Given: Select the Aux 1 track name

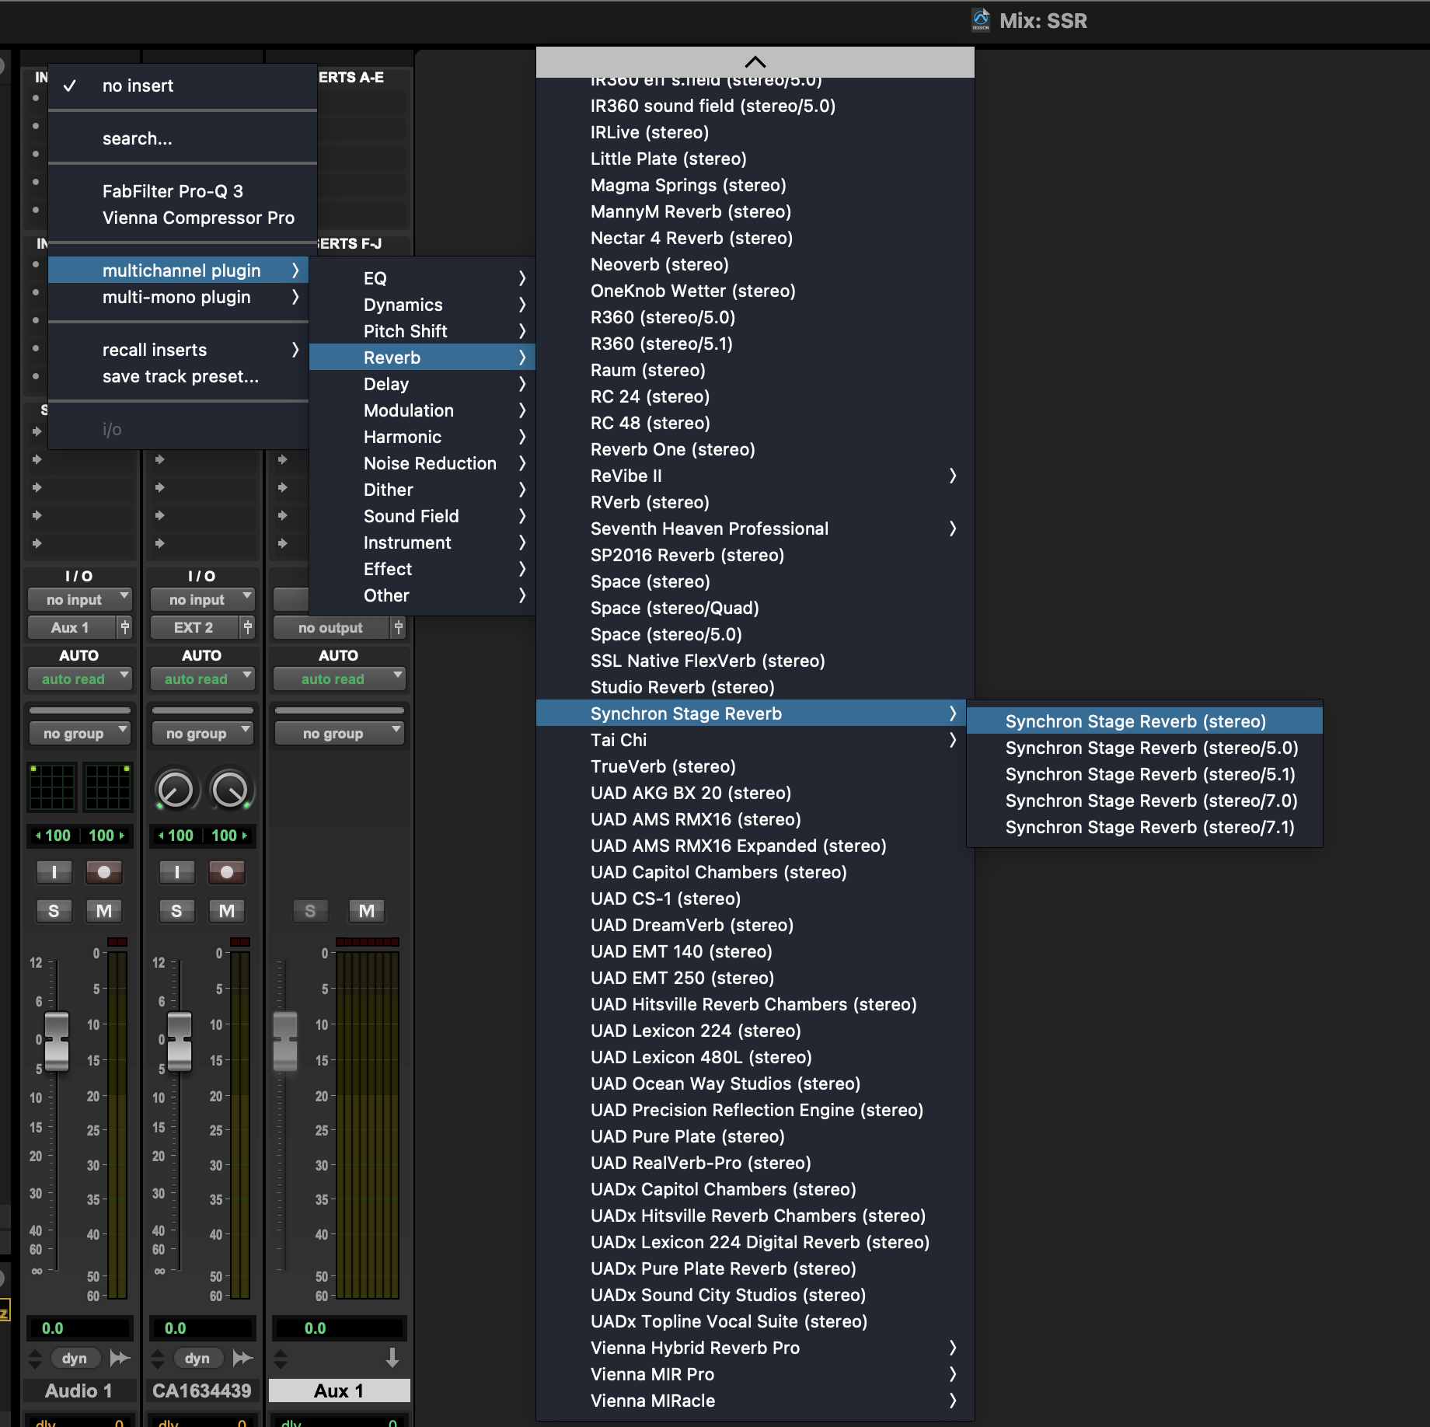Looking at the screenshot, I should 339,1390.
